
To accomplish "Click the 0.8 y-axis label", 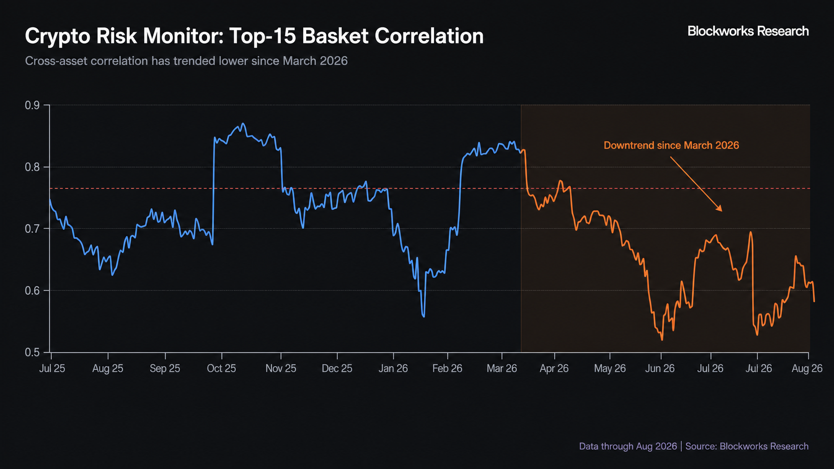I will tap(32, 167).
